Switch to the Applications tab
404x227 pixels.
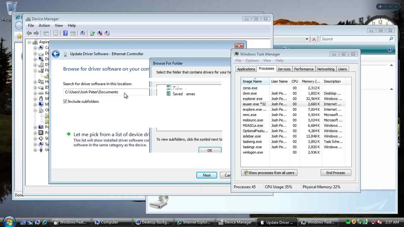tap(246, 69)
